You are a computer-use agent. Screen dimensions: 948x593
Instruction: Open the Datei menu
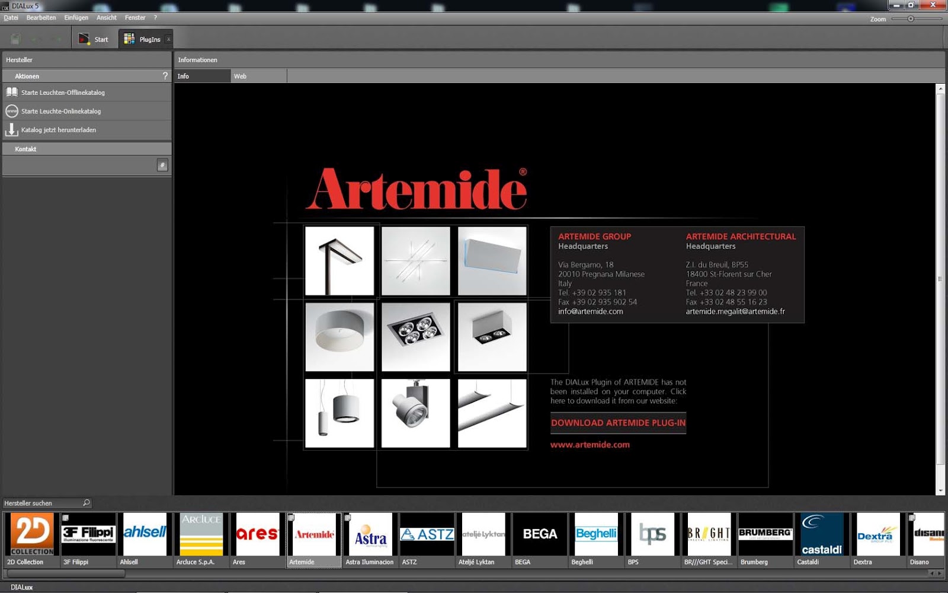pos(11,18)
